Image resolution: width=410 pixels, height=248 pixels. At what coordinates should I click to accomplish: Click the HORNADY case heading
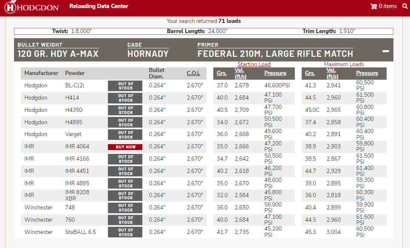pyautogui.click(x=148, y=54)
